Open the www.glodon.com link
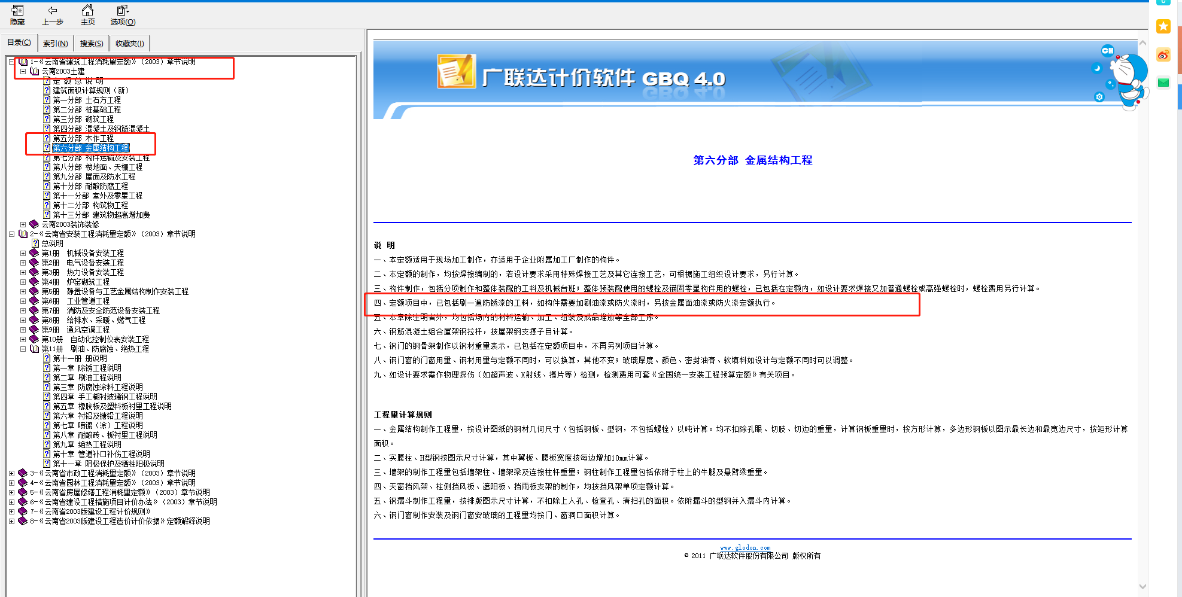Image resolution: width=1182 pixels, height=597 pixels. (x=745, y=547)
